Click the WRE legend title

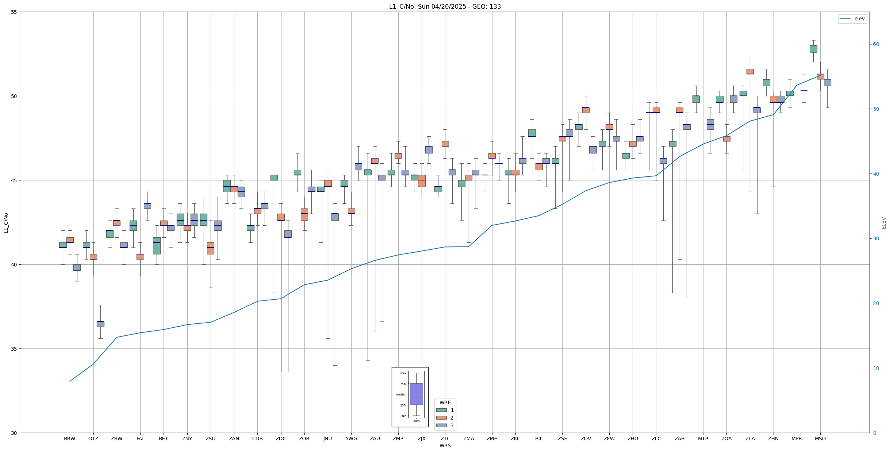(x=445, y=402)
